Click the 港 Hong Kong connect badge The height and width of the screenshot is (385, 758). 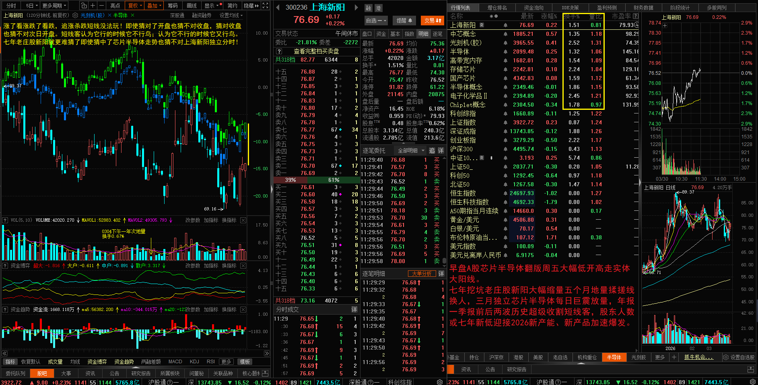[x=378, y=8]
